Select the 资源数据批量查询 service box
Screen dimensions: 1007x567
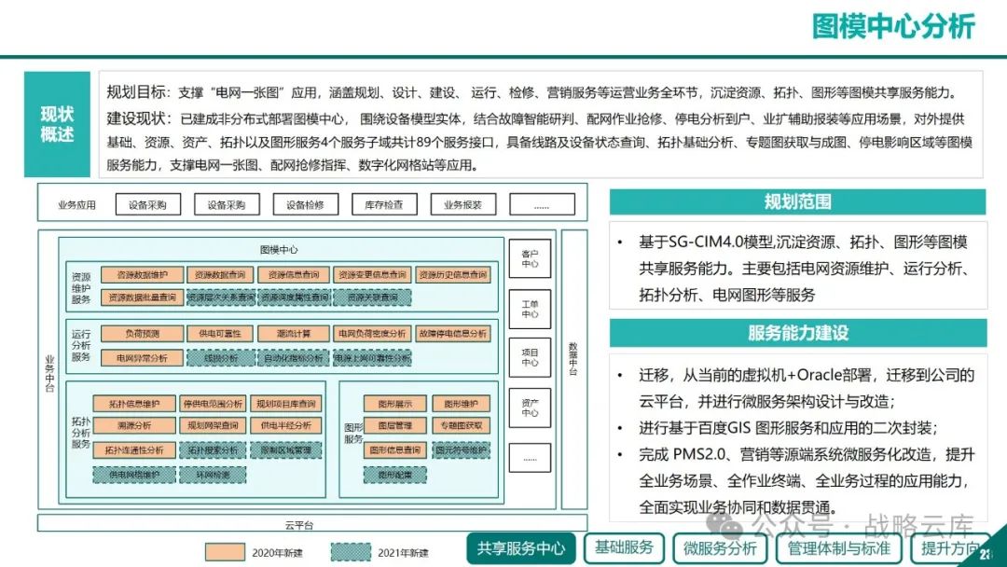point(142,297)
